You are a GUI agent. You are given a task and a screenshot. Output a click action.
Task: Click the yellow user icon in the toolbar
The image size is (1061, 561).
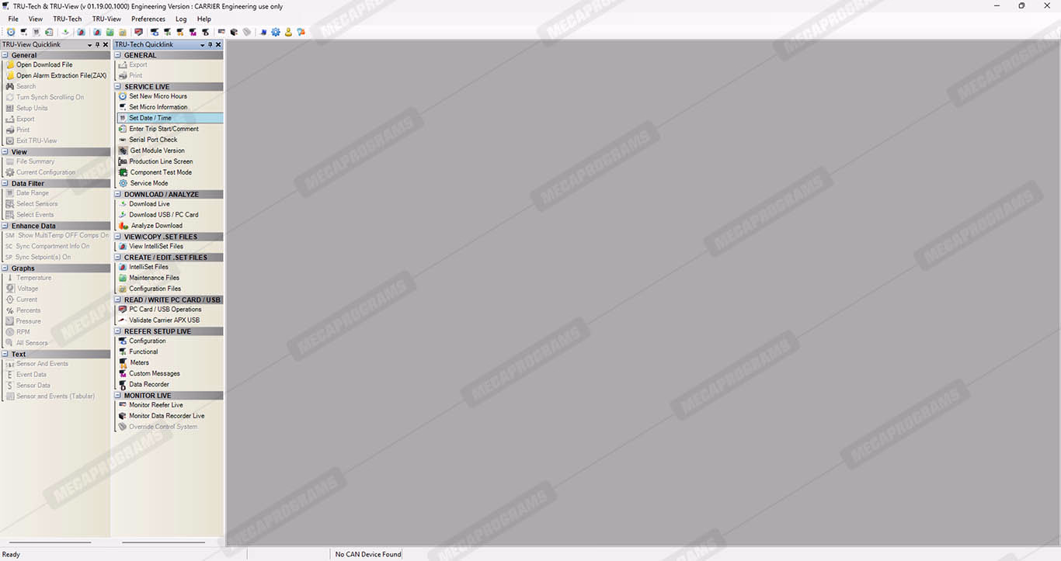click(x=288, y=32)
